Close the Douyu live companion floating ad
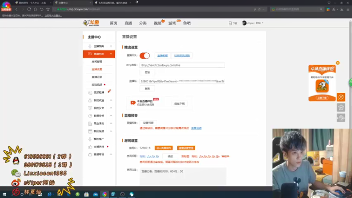This screenshot has width=352, height=198. click(337, 63)
